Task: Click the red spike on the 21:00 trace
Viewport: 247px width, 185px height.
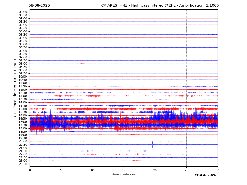Action: click(126, 148)
